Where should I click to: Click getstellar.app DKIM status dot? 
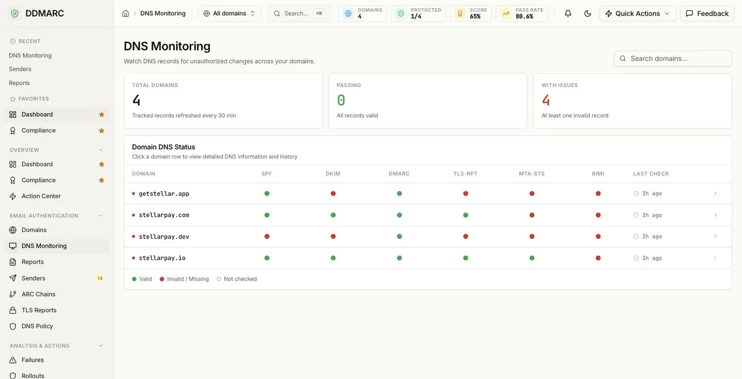click(333, 194)
